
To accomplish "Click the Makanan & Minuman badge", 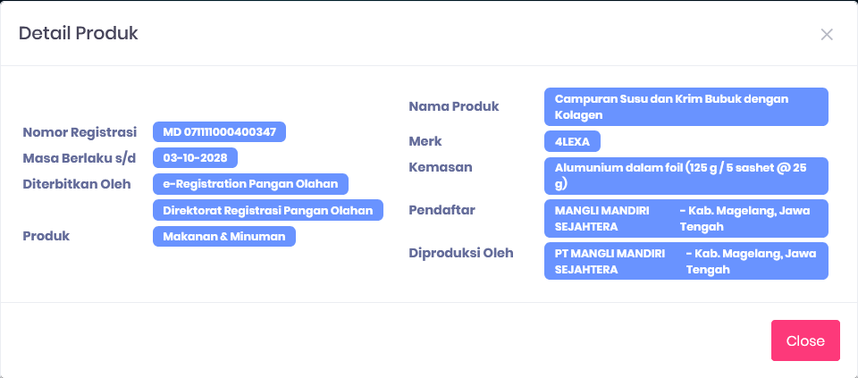I will [224, 237].
